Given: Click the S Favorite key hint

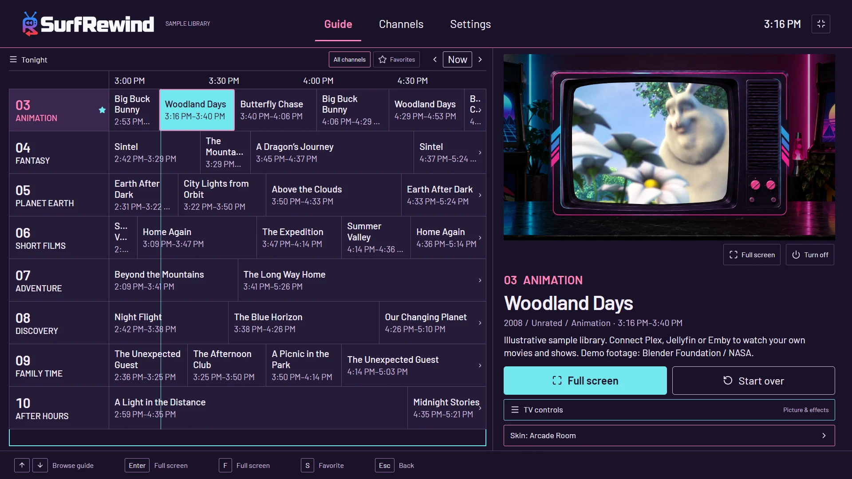Looking at the screenshot, I should (308, 465).
